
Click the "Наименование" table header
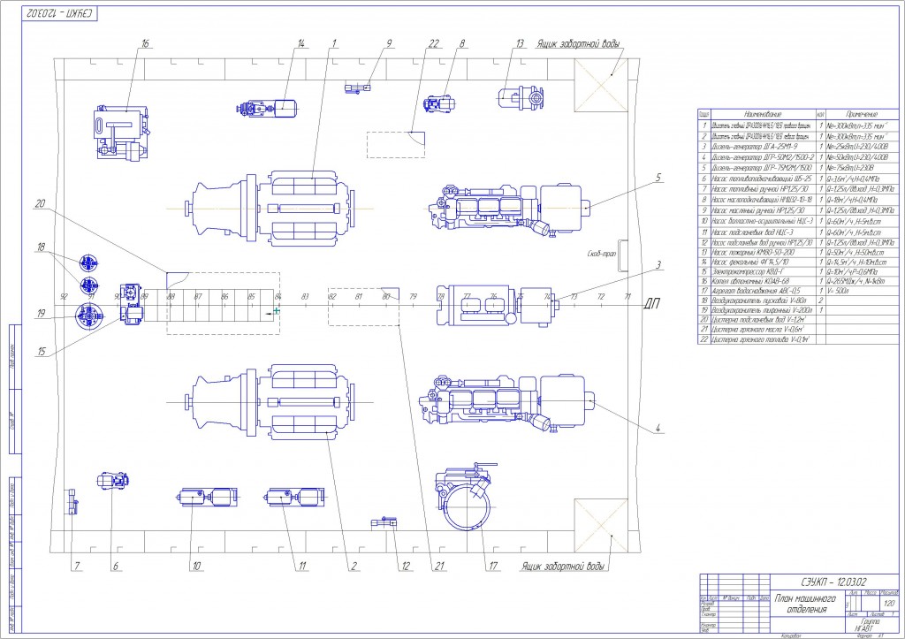point(763,114)
